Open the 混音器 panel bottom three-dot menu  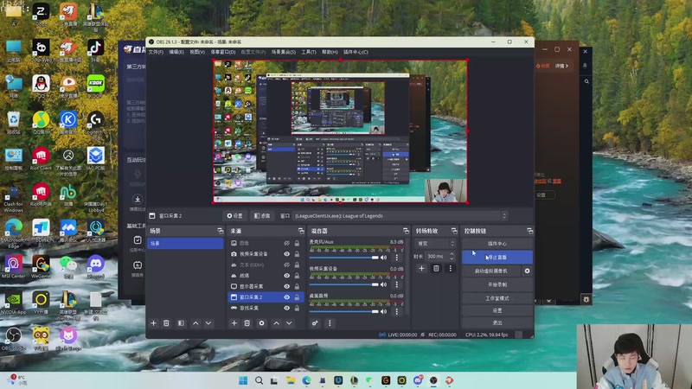[x=330, y=323]
